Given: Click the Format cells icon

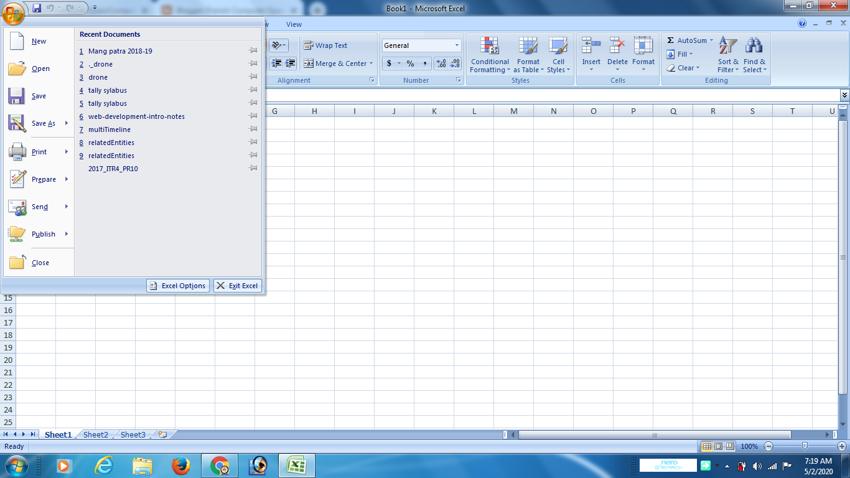Looking at the screenshot, I should (643, 45).
